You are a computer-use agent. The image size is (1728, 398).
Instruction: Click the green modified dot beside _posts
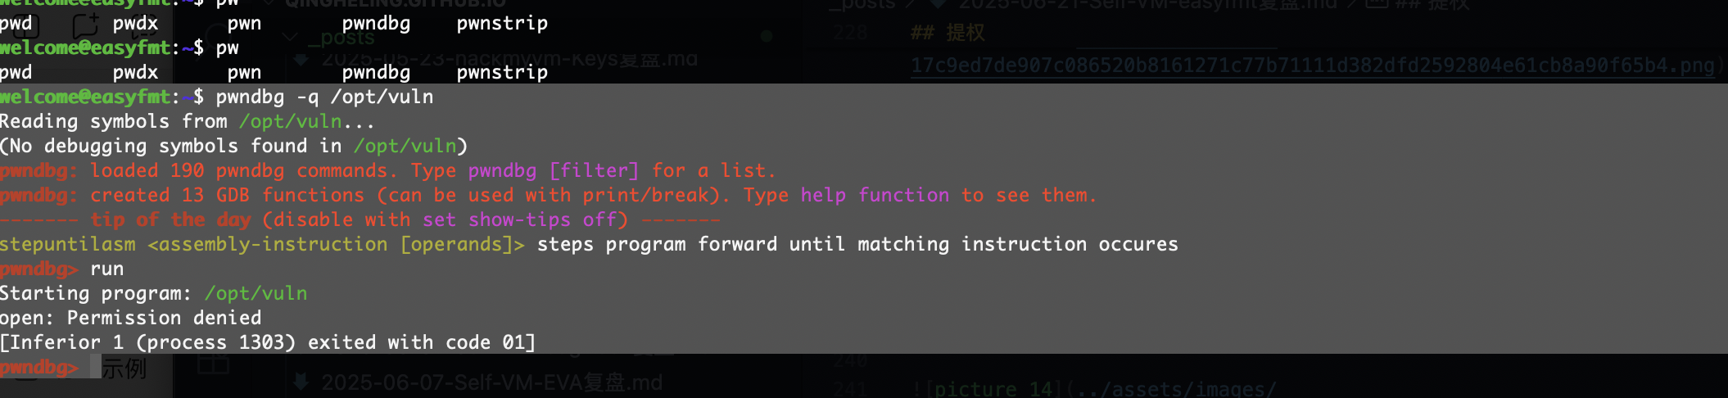[x=767, y=36]
